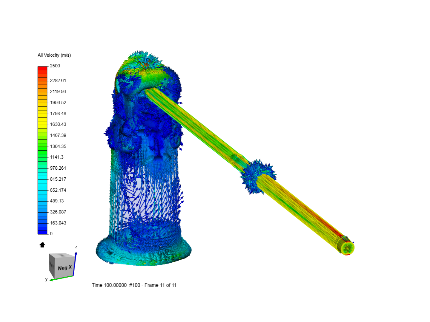The width and height of the screenshot is (430, 322).
Task: Click the home view reset icon
Action: (42, 245)
